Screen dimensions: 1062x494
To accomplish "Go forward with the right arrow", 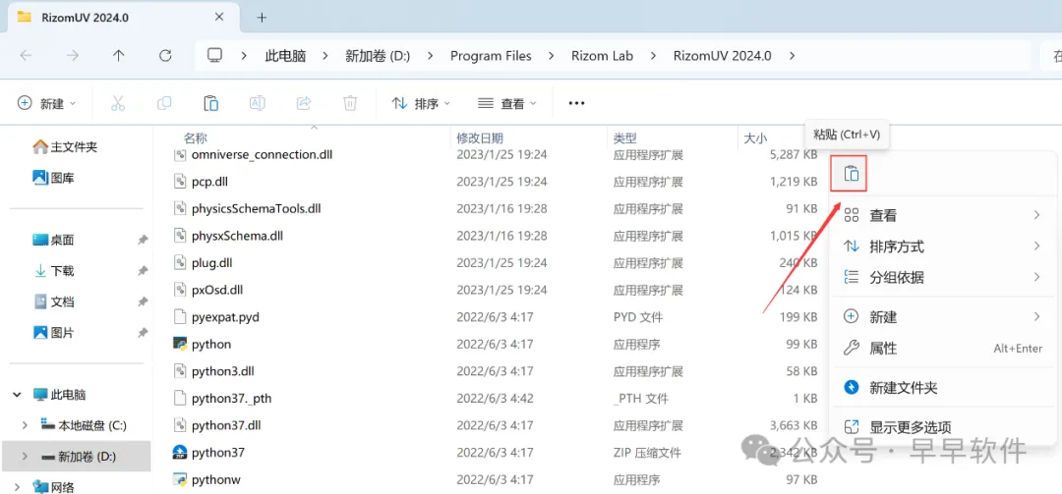I will [73, 56].
